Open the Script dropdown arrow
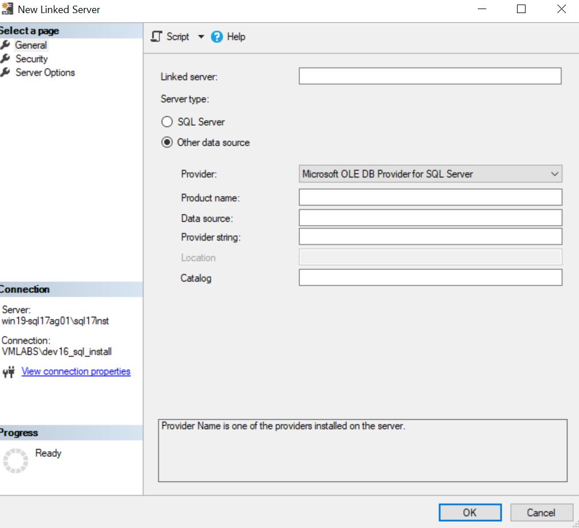 point(200,36)
